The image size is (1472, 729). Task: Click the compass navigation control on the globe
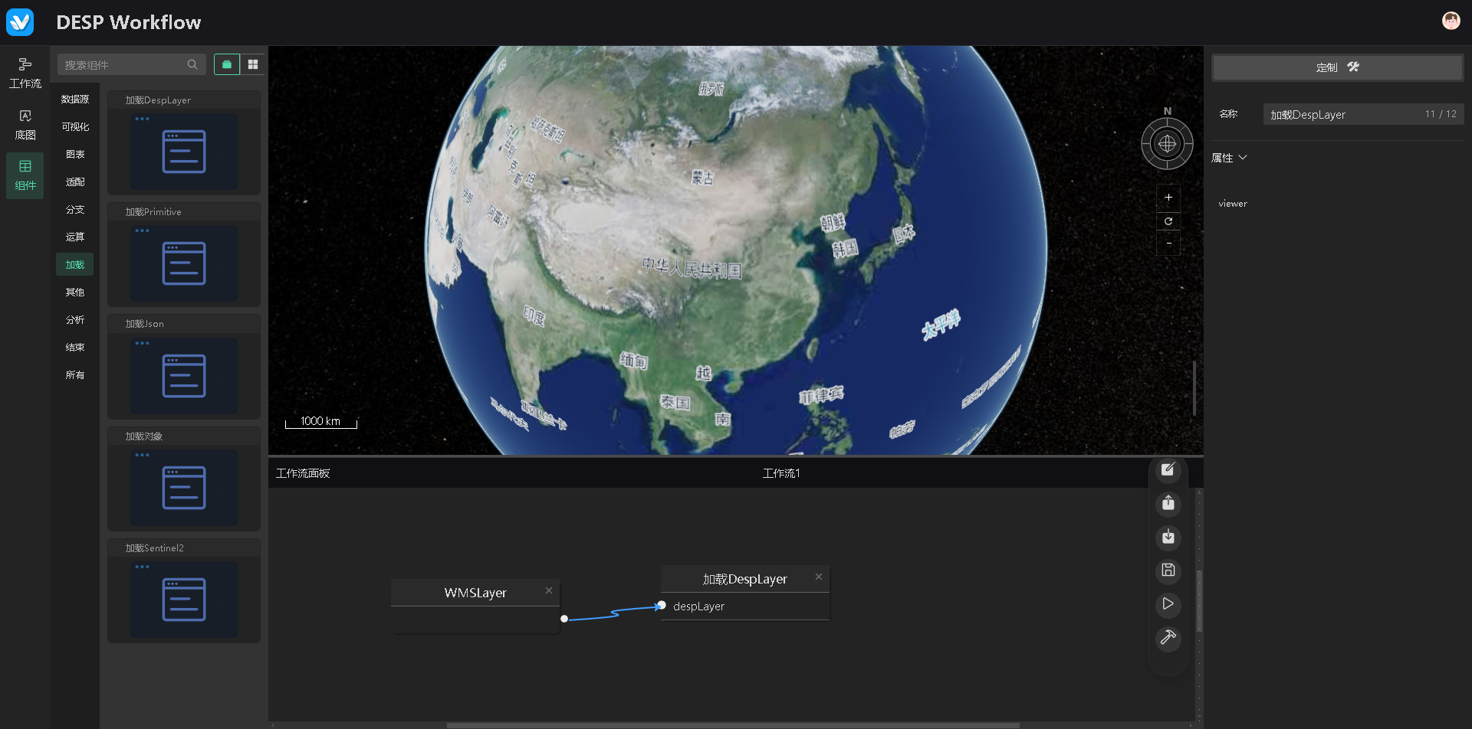click(1167, 143)
